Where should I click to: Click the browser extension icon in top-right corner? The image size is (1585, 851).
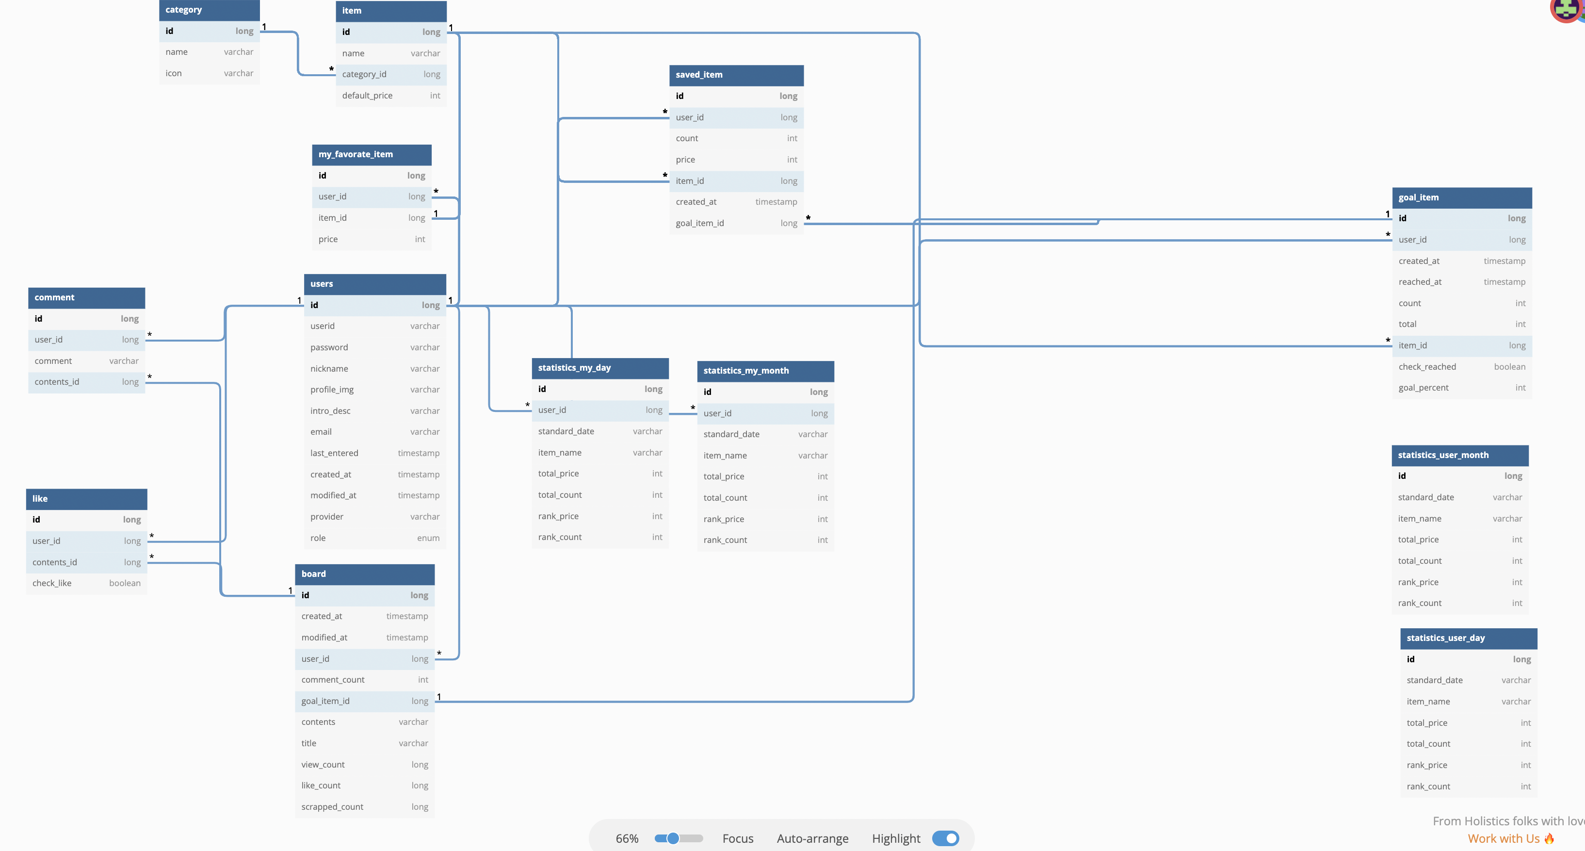1565,10
